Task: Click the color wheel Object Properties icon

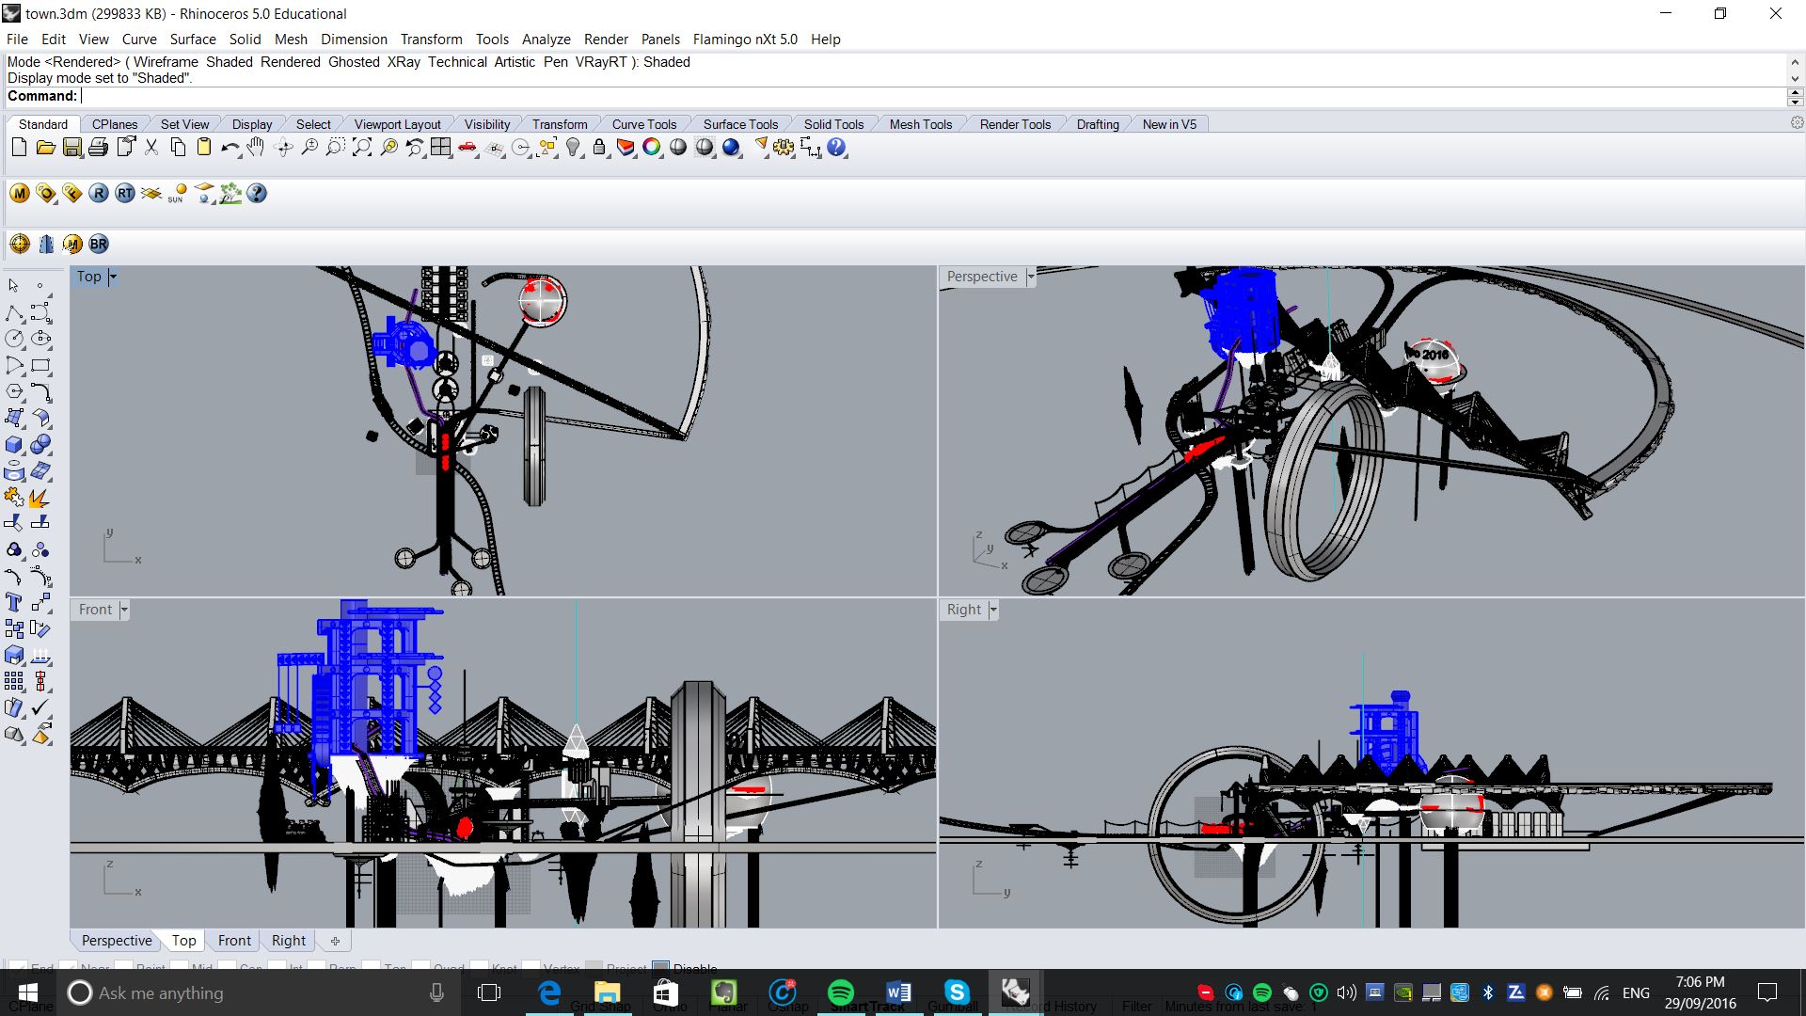Action: (x=652, y=148)
